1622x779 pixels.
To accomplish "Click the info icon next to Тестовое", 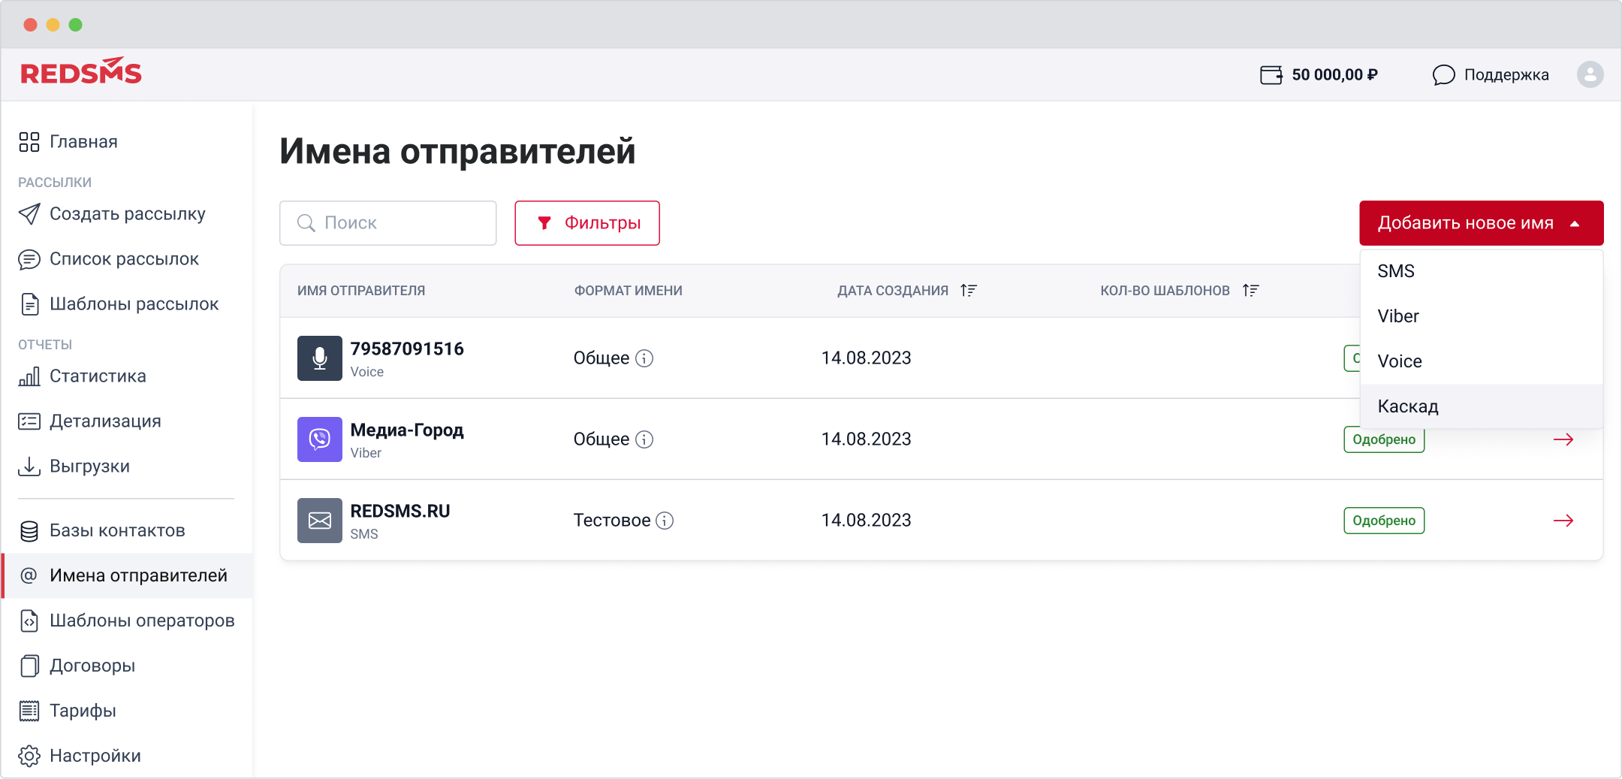I will tap(665, 521).
